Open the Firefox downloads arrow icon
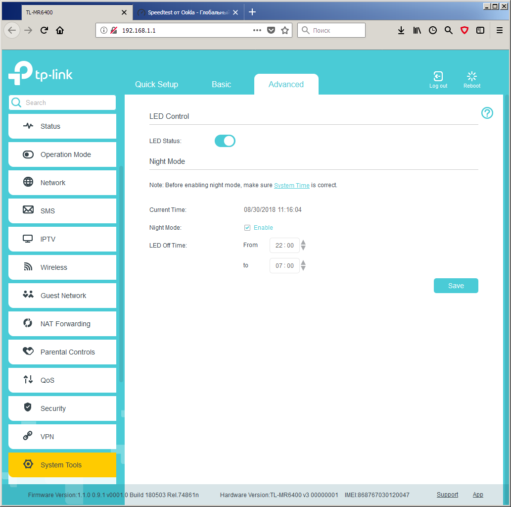Screen dimensions: 511x507 [401, 30]
